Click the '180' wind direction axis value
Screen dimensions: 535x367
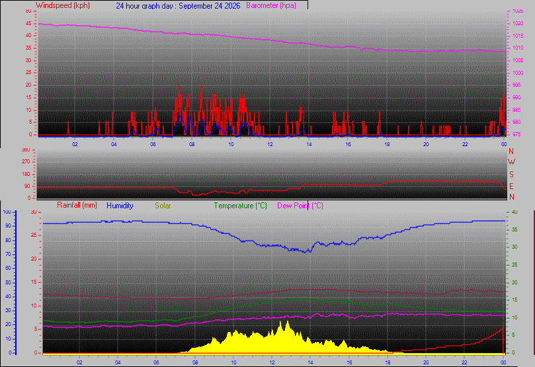click(26, 175)
